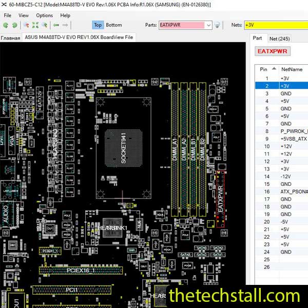The height and width of the screenshot is (308, 308).
Task: Click the rotate right green arrow icon
Action: [x=14, y=25]
